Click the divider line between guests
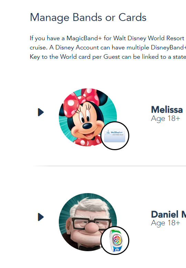The image size is (186, 268). (109, 166)
